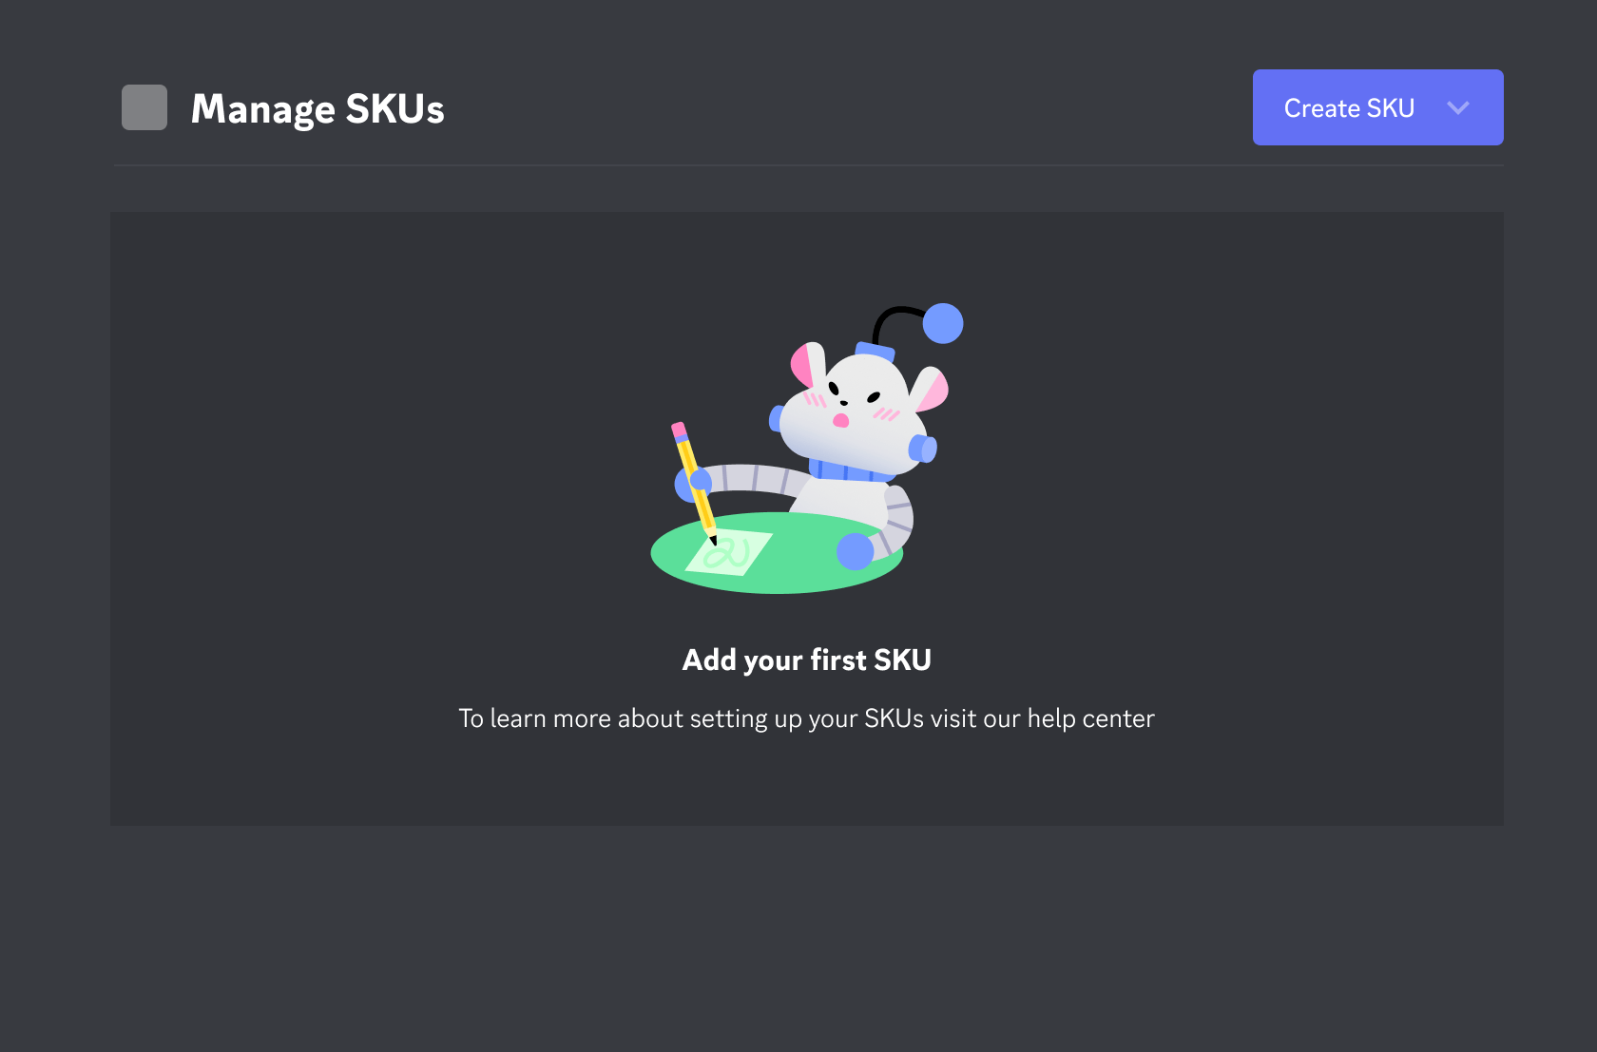This screenshot has width=1597, height=1052.
Task: Open the Create SKU dropdown button
Action: [x=1377, y=107]
